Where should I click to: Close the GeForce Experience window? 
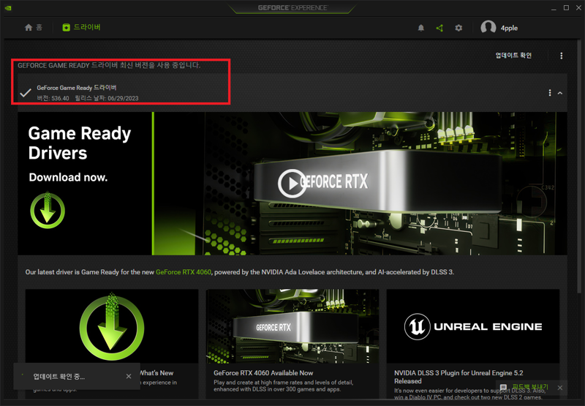pyautogui.click(x=578, y=8)
